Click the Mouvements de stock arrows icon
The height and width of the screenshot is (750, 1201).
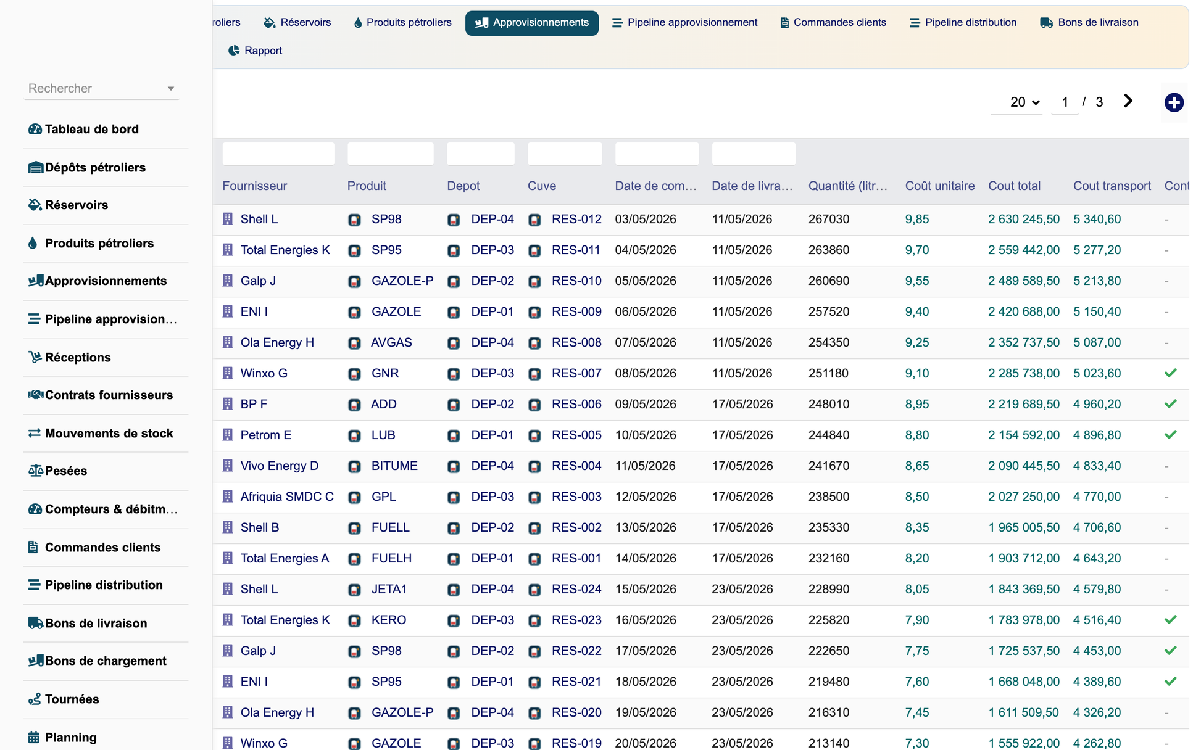tap(34, 433)
